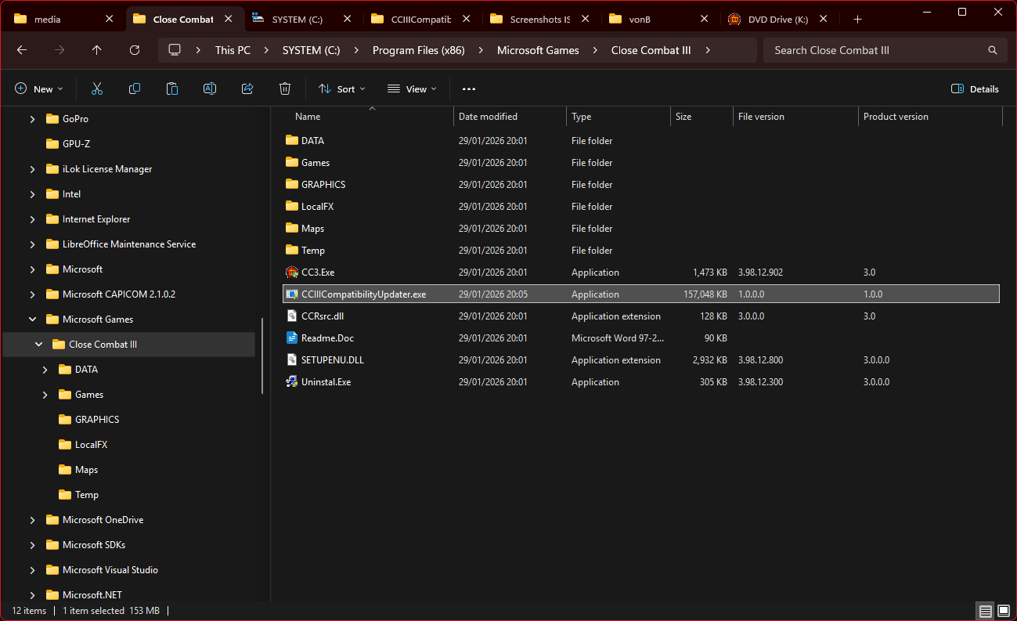Click the CCIIICompatibilityUpdater.exe file icon

(292, 294)
